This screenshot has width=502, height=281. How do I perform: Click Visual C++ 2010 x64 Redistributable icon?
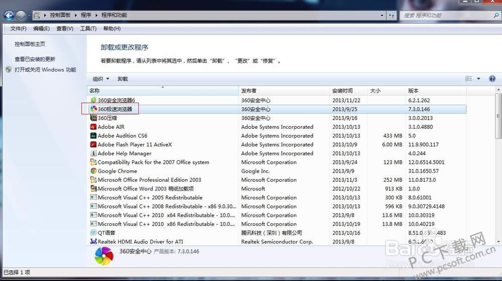(93, 215)
